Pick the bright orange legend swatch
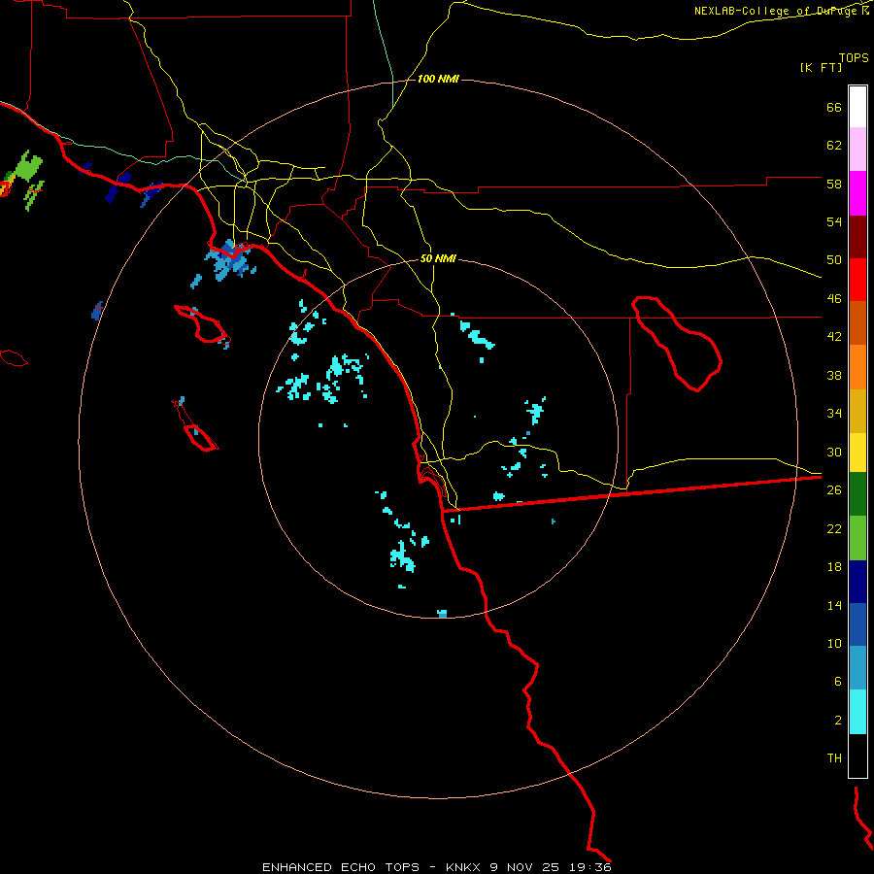Viewport: 874px width, 874px height. pos(857,367)
